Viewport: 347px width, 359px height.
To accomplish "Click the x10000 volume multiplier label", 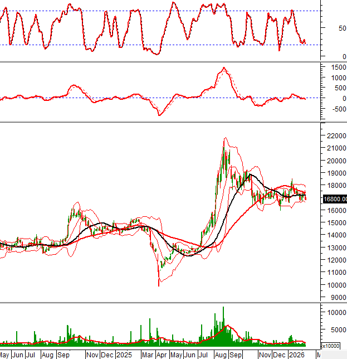I will pos(335,346).
